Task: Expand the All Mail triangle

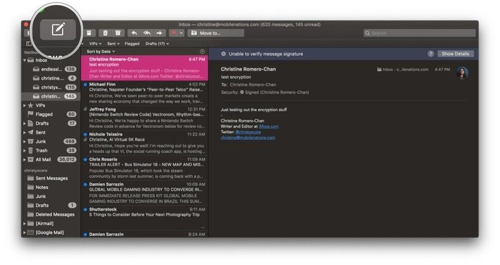Action: pos(24,159)
